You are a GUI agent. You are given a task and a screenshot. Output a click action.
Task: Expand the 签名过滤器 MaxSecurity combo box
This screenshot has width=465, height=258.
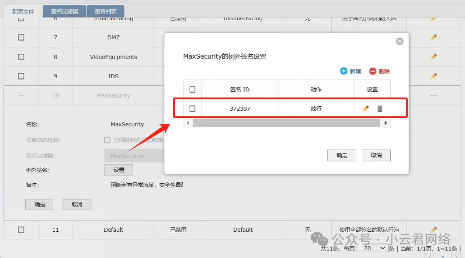pyautogui.click(x=134, y=156)
